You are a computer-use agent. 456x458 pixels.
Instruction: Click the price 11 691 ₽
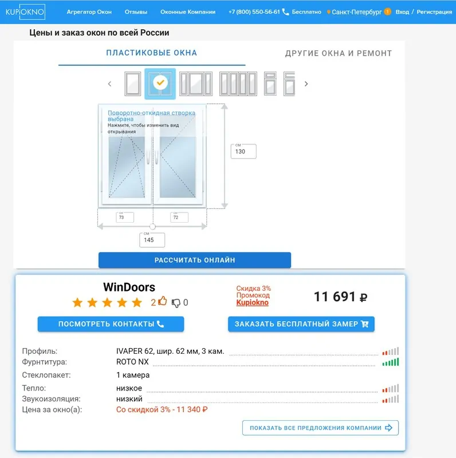pos(340,297)
